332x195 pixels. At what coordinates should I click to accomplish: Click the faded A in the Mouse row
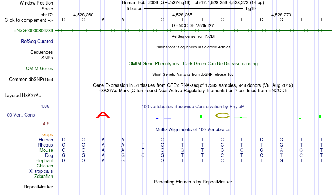click(x=281, y=150)
